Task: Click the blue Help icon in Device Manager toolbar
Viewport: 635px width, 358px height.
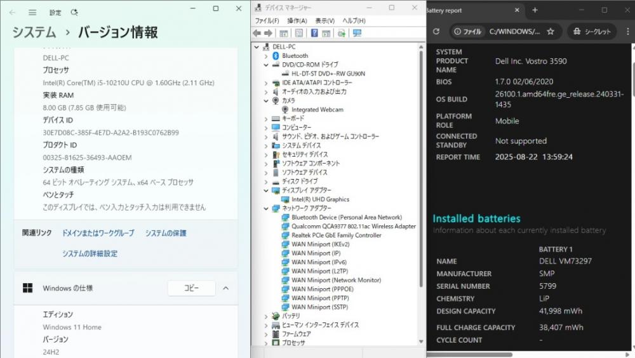Action: (314, 33)
